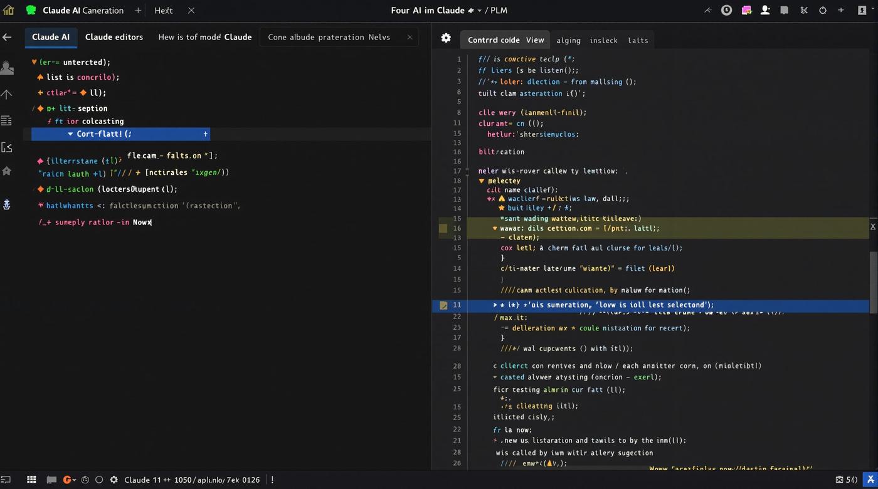Toggle the yellow breakpoint marker beside line 16

pyautogui.click(x=443, y=228)
